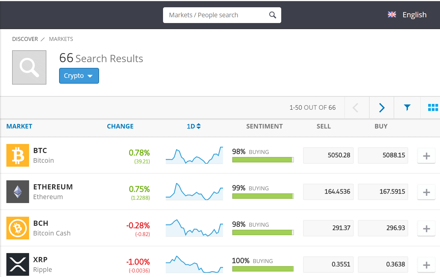Open the BTC 1D price chart
The image size is (440, 277).
(x=194, y=155)
